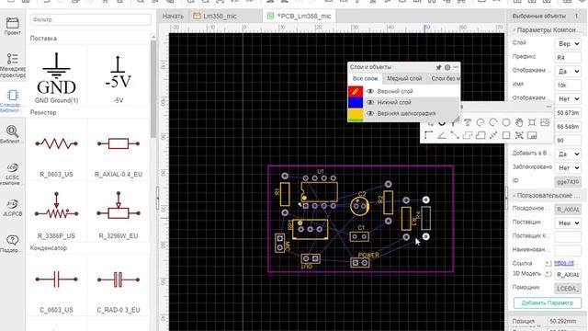Click the Добавить Параметр button
Image resolution: width=588 pixels, height=331 pixels.
(548, 302)
